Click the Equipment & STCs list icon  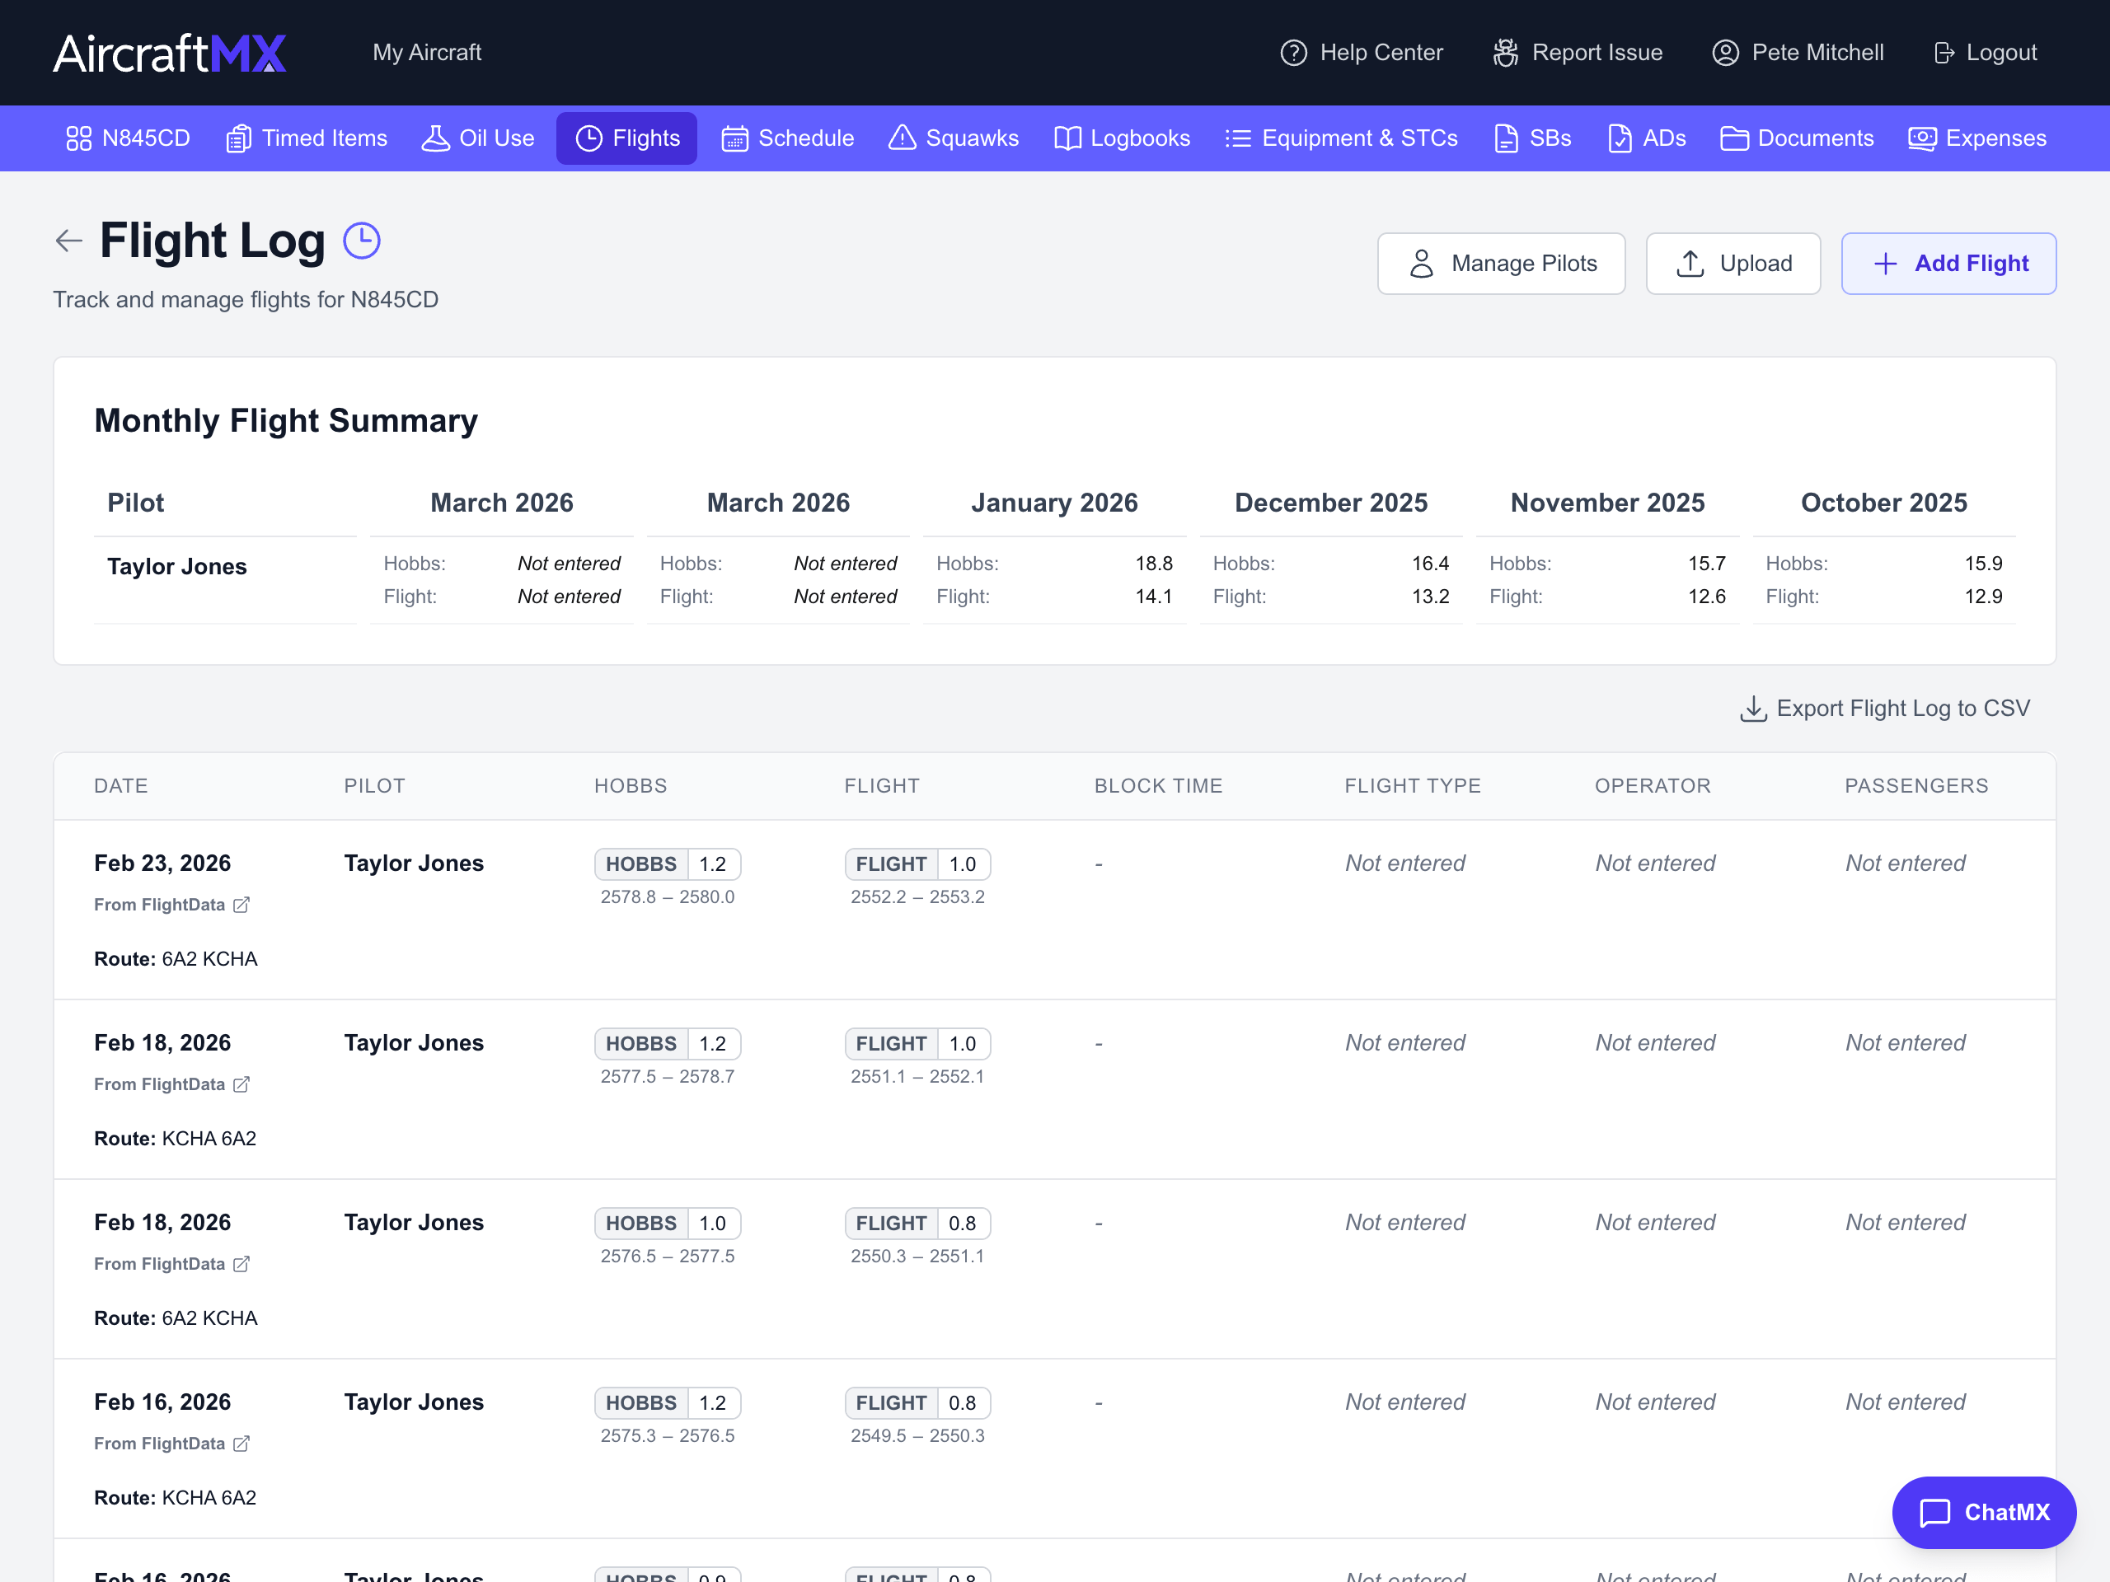tap(1237, 138)
